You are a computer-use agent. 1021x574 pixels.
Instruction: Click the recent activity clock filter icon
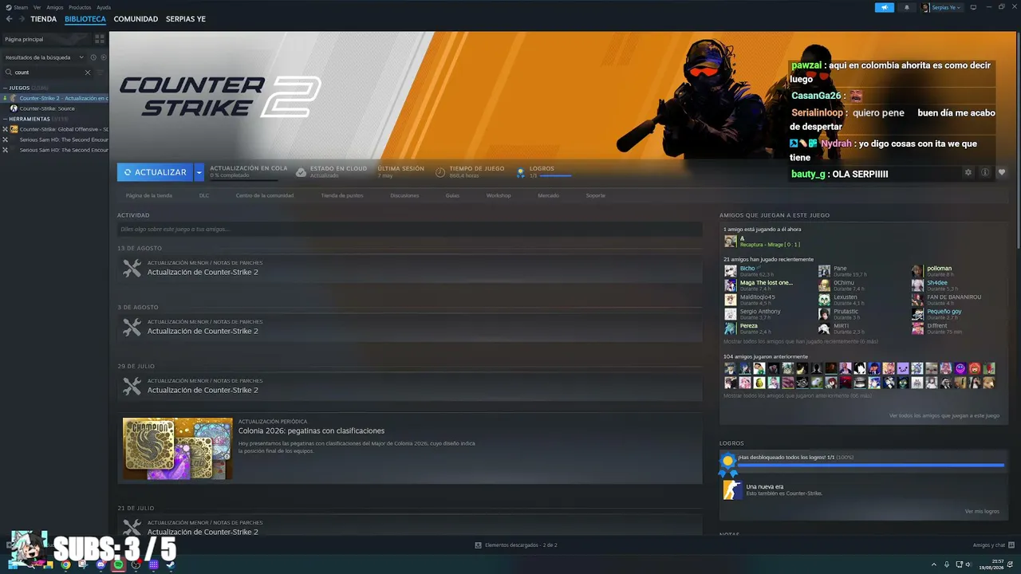tap(93, 57)
